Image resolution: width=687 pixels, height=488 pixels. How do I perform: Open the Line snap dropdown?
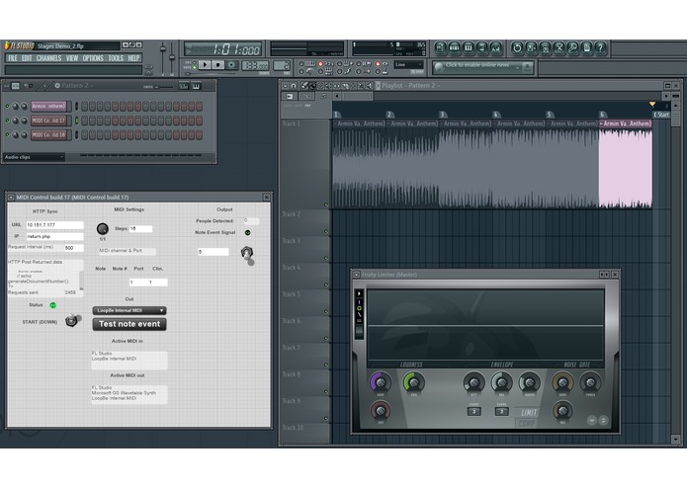pos(408,65)
